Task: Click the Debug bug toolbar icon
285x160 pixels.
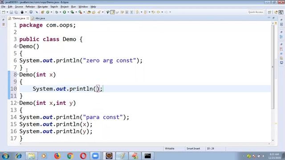Action: (x=57, y=12)
